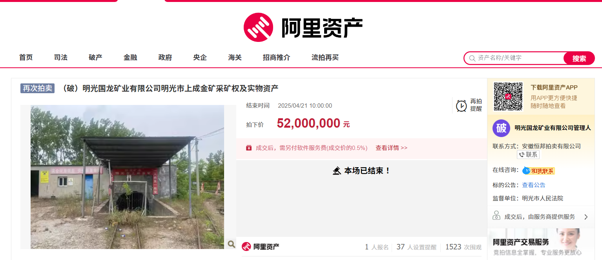This screenshot has height=260, width=602.
Task: Switch to the 破产 navigation tab
Action: (x=95, y=58)
